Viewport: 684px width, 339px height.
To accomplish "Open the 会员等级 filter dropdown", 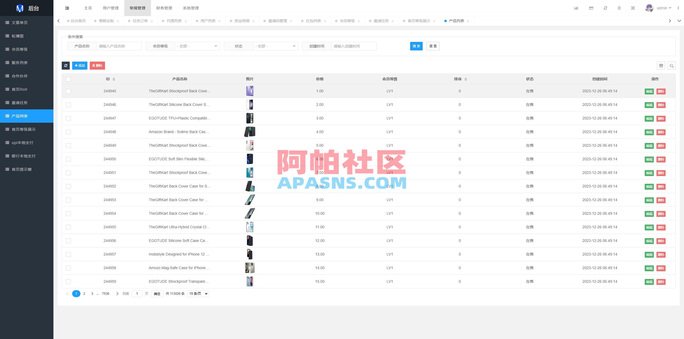I will pyautogui.click(x=197, y=46).
